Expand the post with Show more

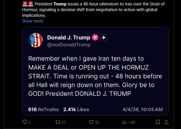coord(33,21)
